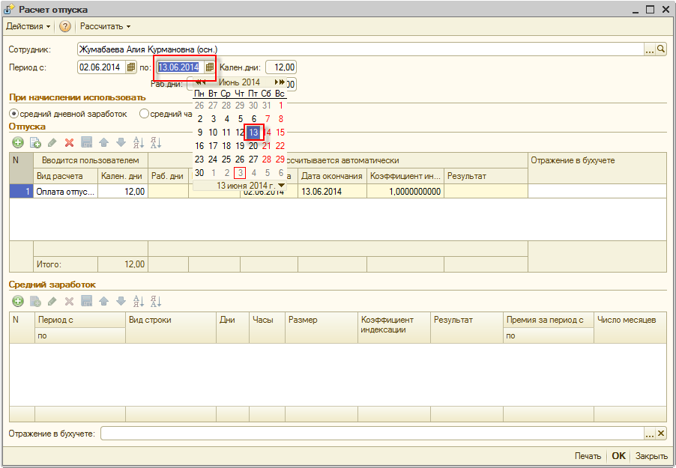Viewport: 676px width, 468px height.
Task: Click Оплата отпус... cell in Отпуска table
Action: coord(65,192)
